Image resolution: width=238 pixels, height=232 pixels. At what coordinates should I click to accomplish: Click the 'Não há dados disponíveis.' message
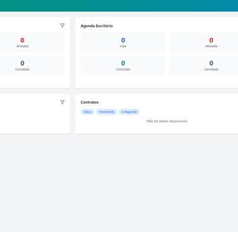click(x=167, y=121)
